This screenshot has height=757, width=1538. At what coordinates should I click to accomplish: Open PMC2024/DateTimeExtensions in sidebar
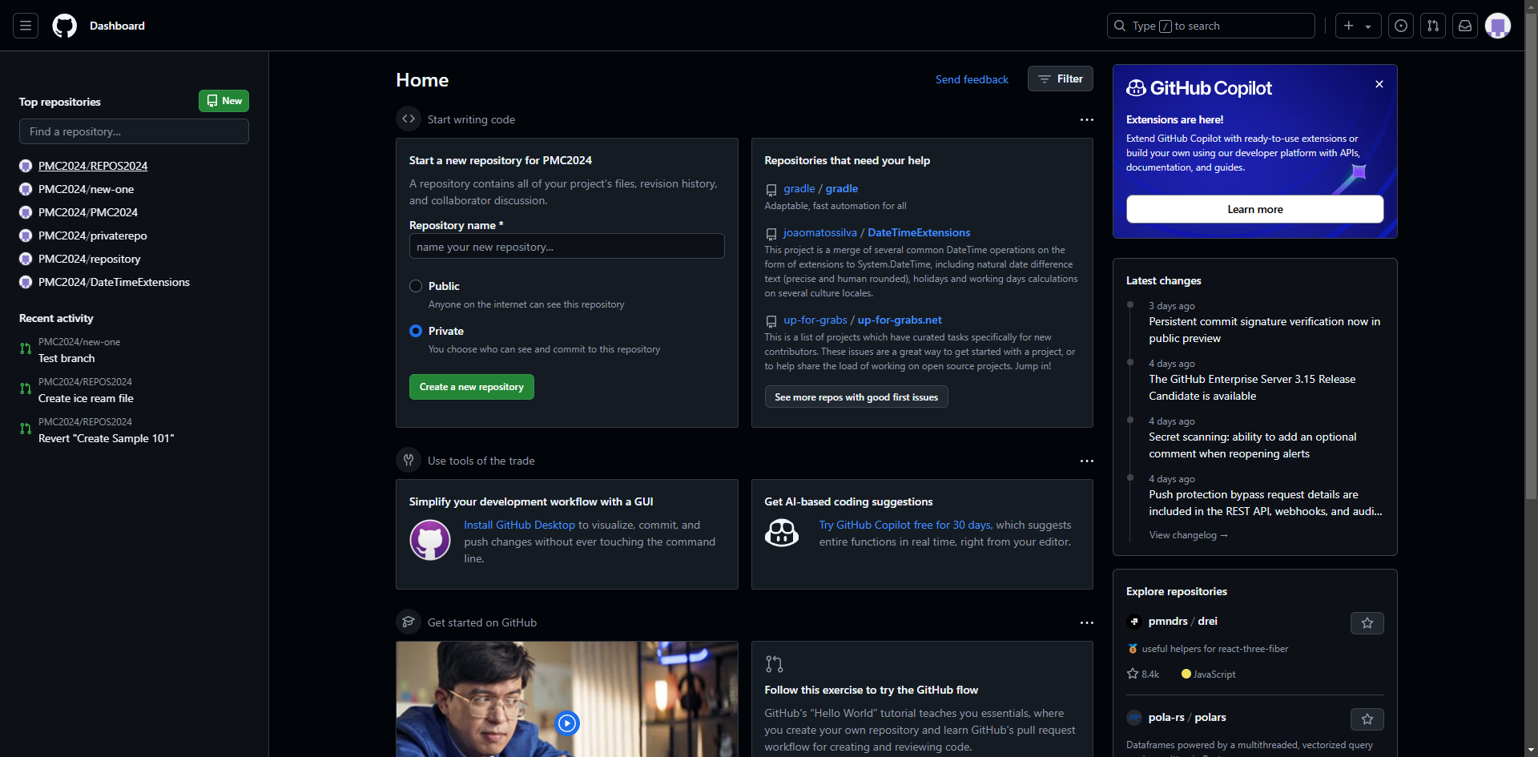[x=114, y=282]
